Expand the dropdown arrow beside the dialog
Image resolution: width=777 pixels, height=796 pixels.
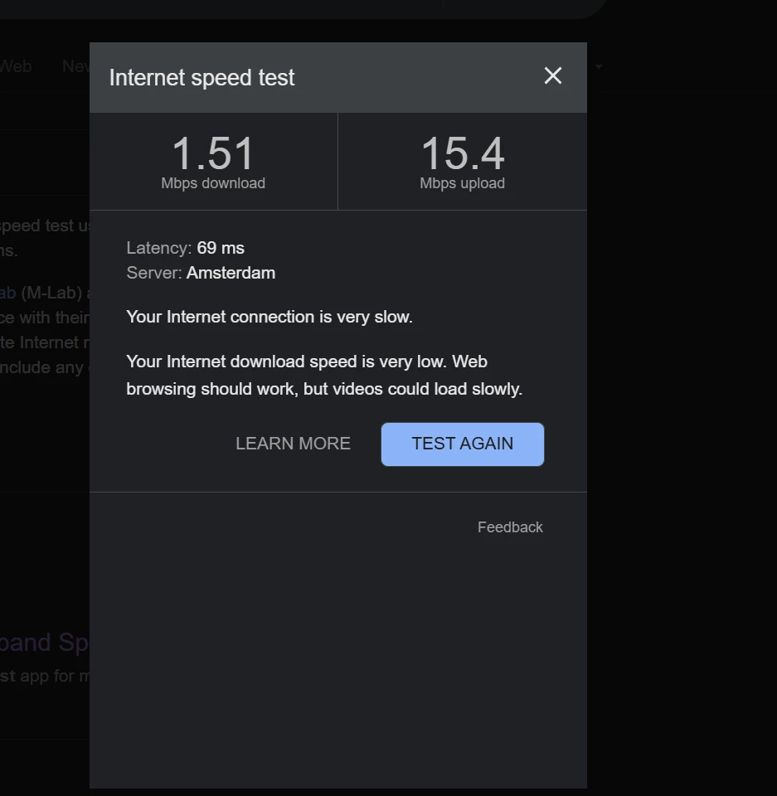599,66
